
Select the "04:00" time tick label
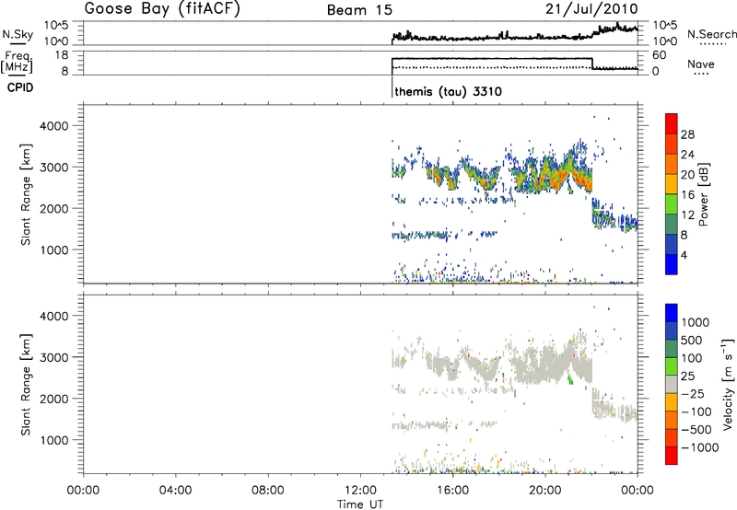[x=175, y=491]
